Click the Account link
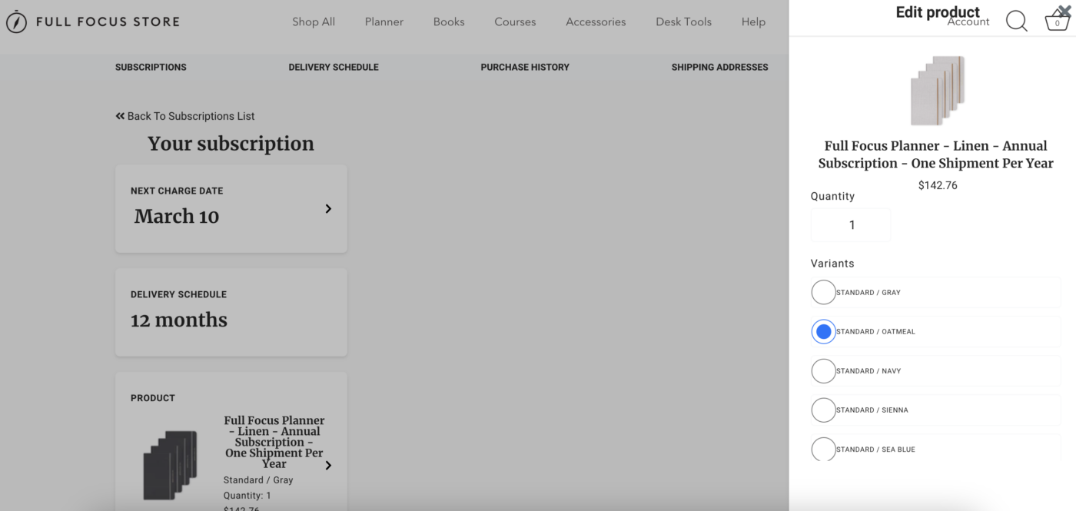This screenshot has width=1076, height=511. pyautogui.click(x=968, y=22)
